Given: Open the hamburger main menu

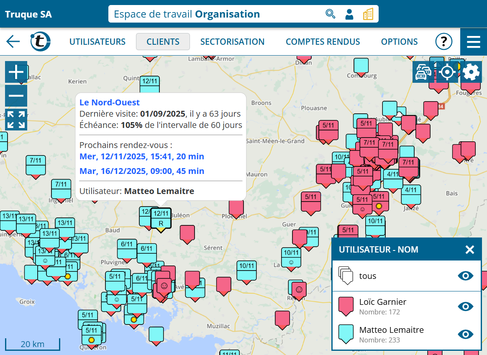Looking at the screenshot, I should [x=473, y=42].
